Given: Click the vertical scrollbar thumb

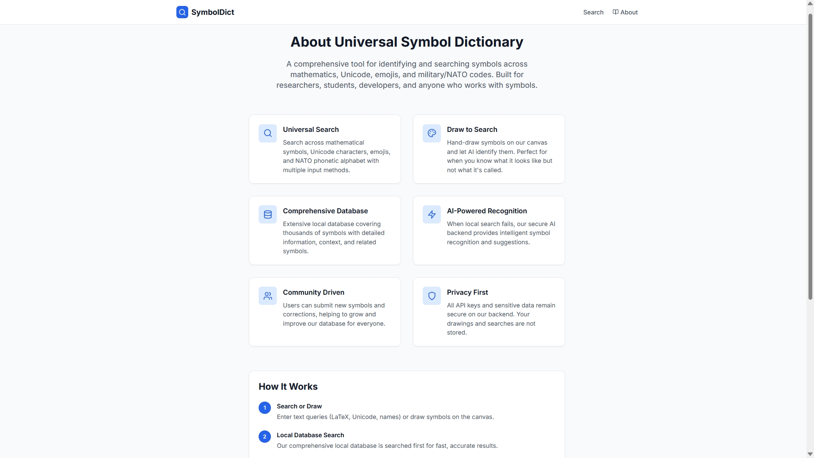Looking at the screenshot, I should click(x=810, y=157).
